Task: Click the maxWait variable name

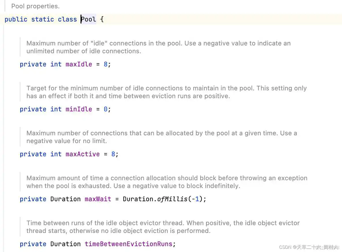Action: 98,199
